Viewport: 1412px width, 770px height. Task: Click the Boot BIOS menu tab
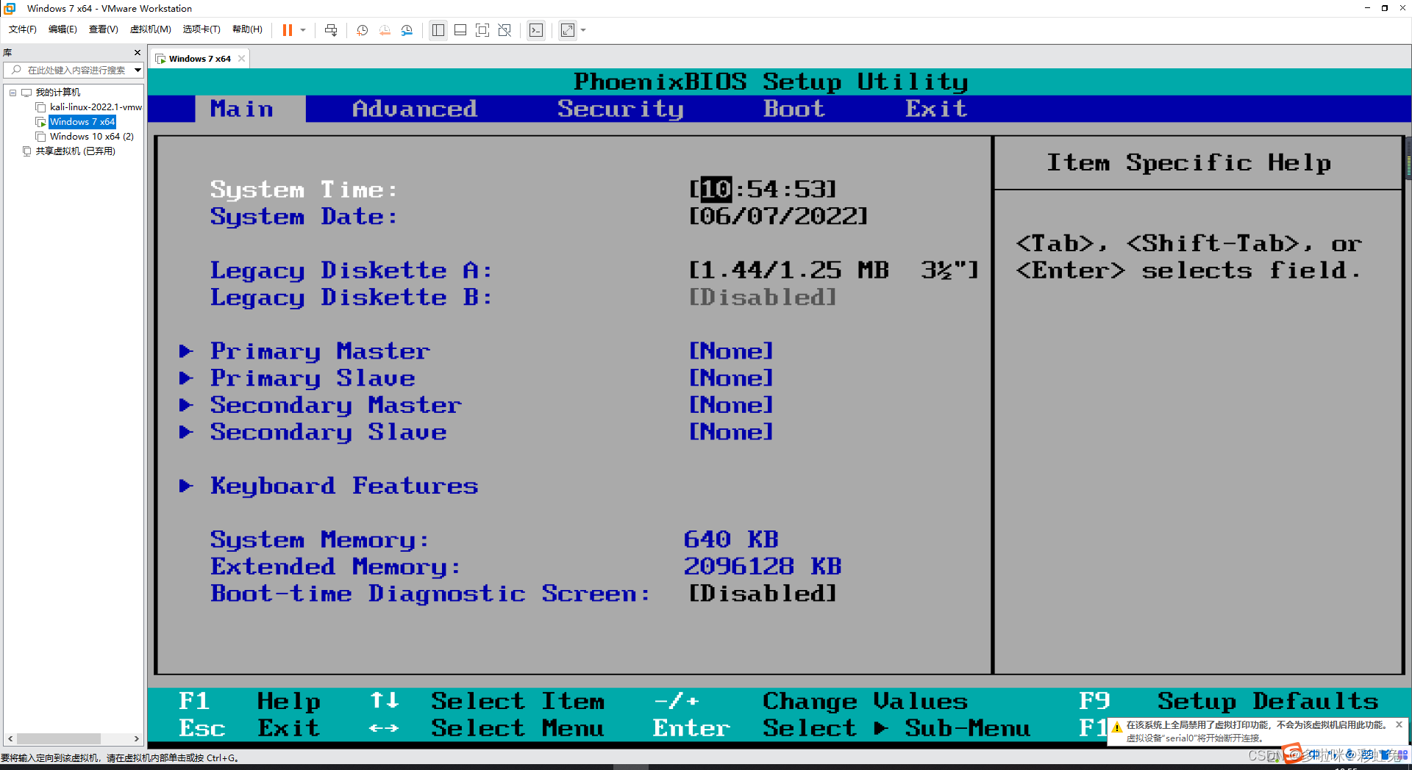794,109
